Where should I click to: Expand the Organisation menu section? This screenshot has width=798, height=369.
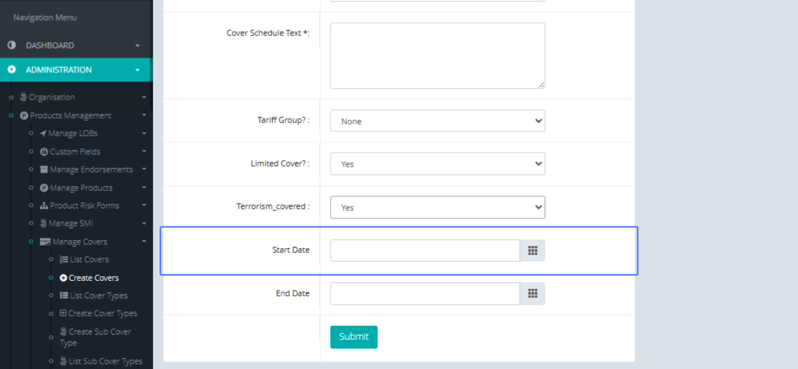pyautogui.click(x=52, y=97)
